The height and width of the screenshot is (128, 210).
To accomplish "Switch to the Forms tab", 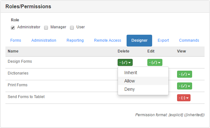I will pyautogui.click(x=16, y=40).
